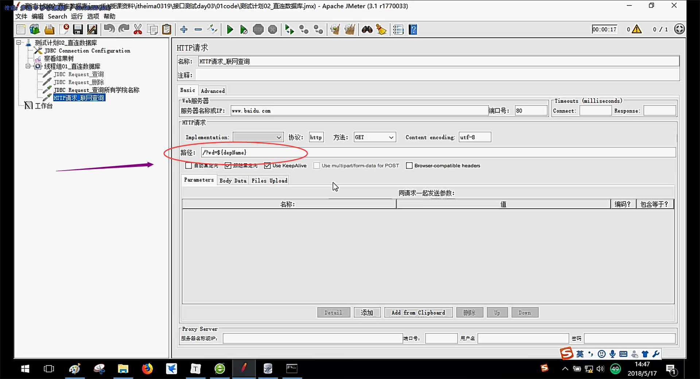The width and height of the screenshot is (700, 379).
Task: Open help with question mark icon
Action: [x=413, y=30]
